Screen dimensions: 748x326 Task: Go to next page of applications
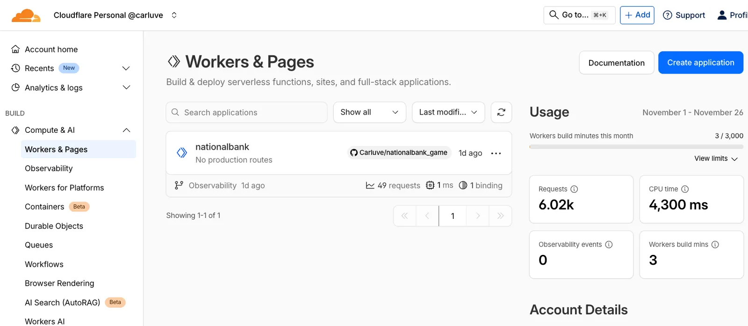point(478,216)
